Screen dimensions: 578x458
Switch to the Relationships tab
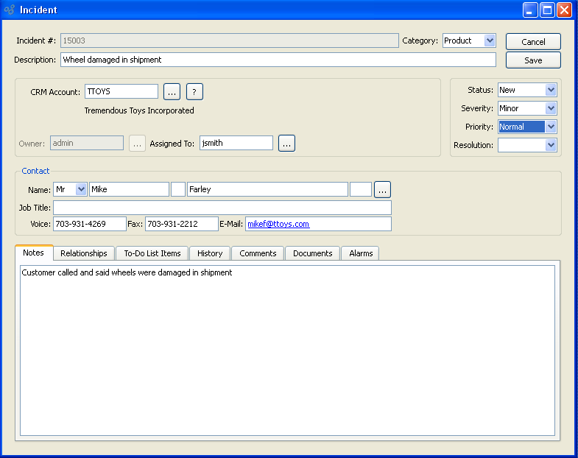pos(84,253)
